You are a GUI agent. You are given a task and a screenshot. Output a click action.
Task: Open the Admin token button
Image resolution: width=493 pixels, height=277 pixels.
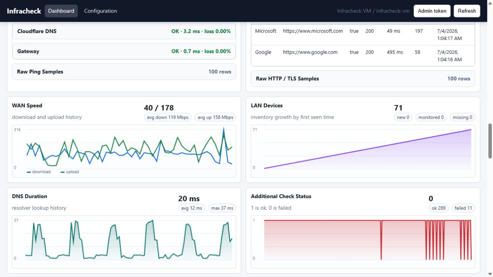click(x=432, y=11)
